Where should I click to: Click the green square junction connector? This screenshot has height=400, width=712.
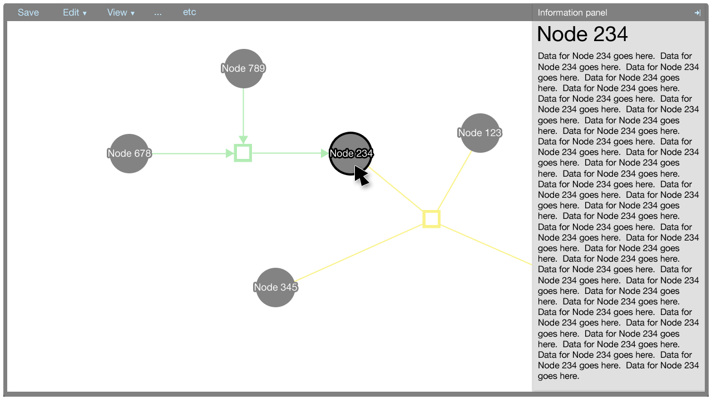(243, 153)
